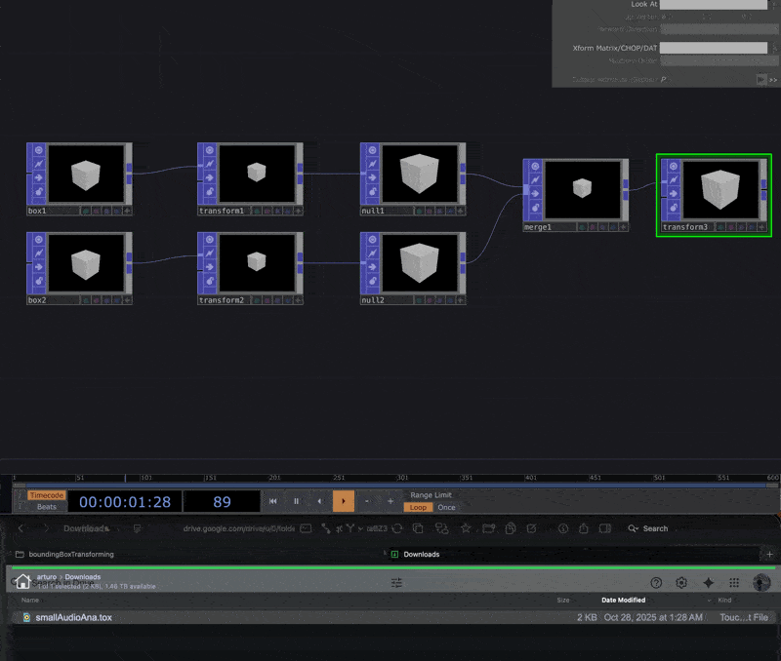Open the Downloads tab in Finder
Image resolution: width=781 pixels, height=661 pixels.
421,554
